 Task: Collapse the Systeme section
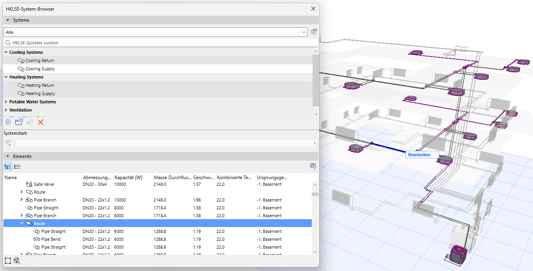(x=7, y=20)
